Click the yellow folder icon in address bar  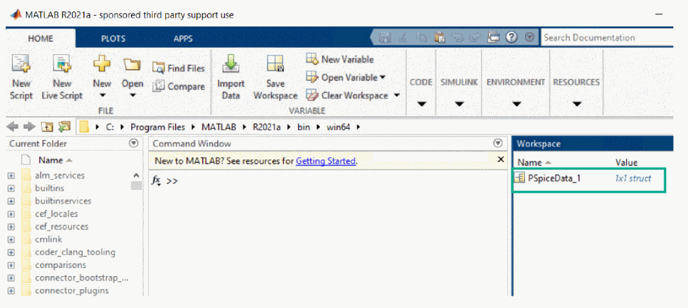85,127
